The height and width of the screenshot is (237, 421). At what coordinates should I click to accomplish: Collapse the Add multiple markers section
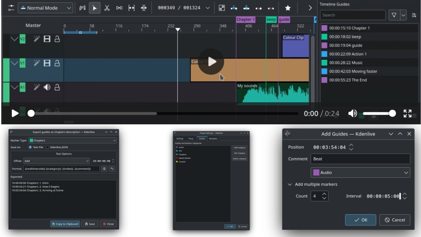290,184
